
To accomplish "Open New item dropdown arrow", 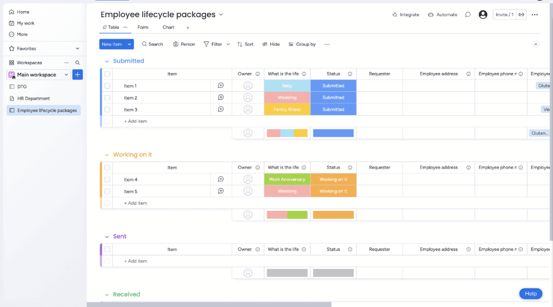I will click(129, 44).
